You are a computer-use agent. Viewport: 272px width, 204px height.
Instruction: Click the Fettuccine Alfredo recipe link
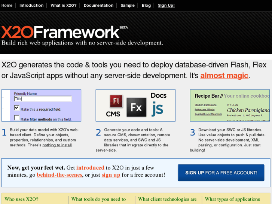point(205,109)
